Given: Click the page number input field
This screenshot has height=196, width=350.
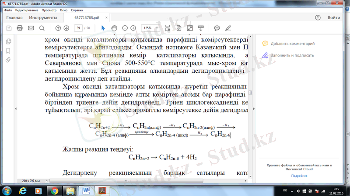Looking at the screenshot, I should click(79, 28).
